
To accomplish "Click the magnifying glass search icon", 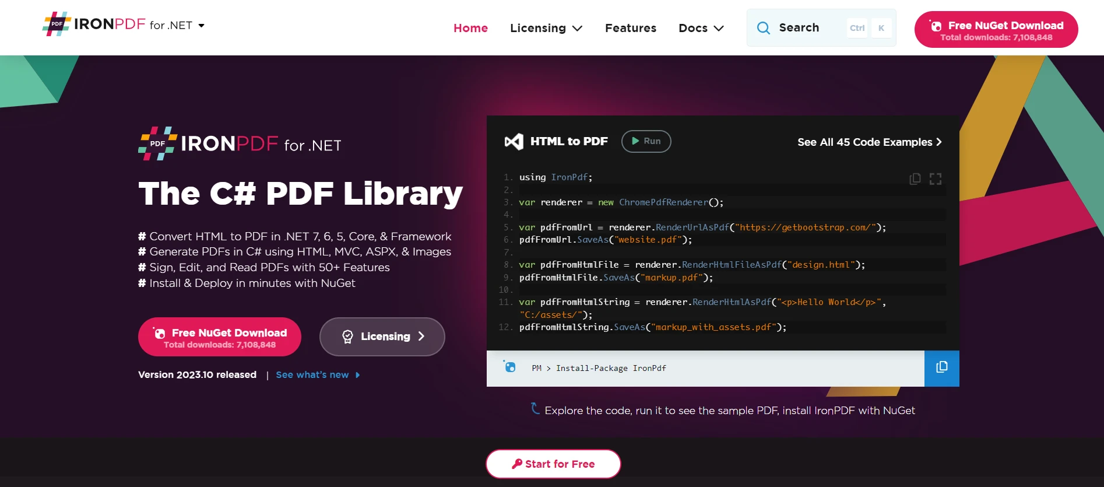I will [x=763, y=27].
